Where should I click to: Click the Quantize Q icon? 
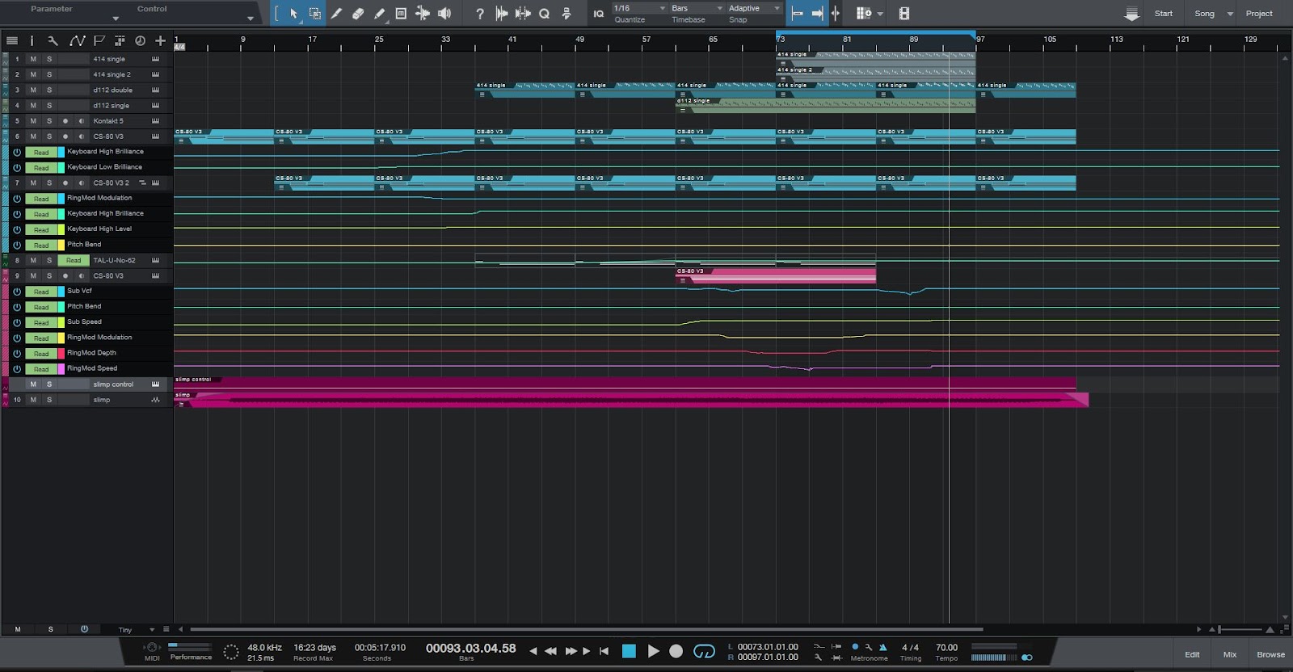[x=544, y=14]
